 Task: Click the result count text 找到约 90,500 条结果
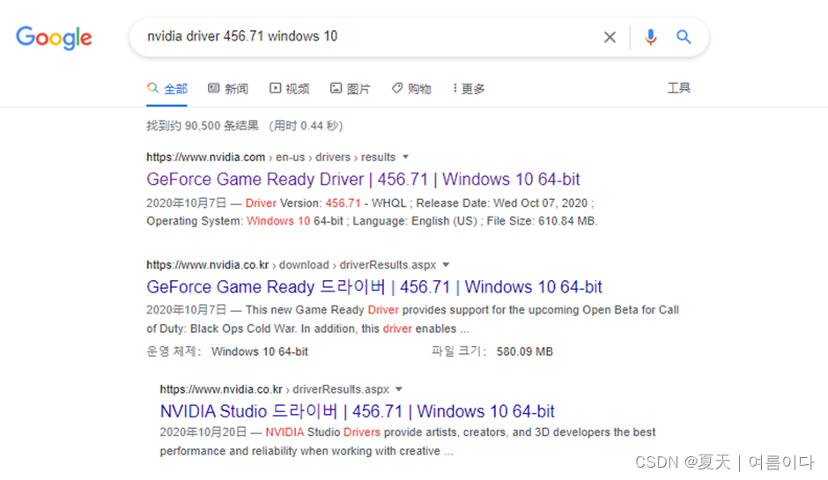[x=203, y=126]
